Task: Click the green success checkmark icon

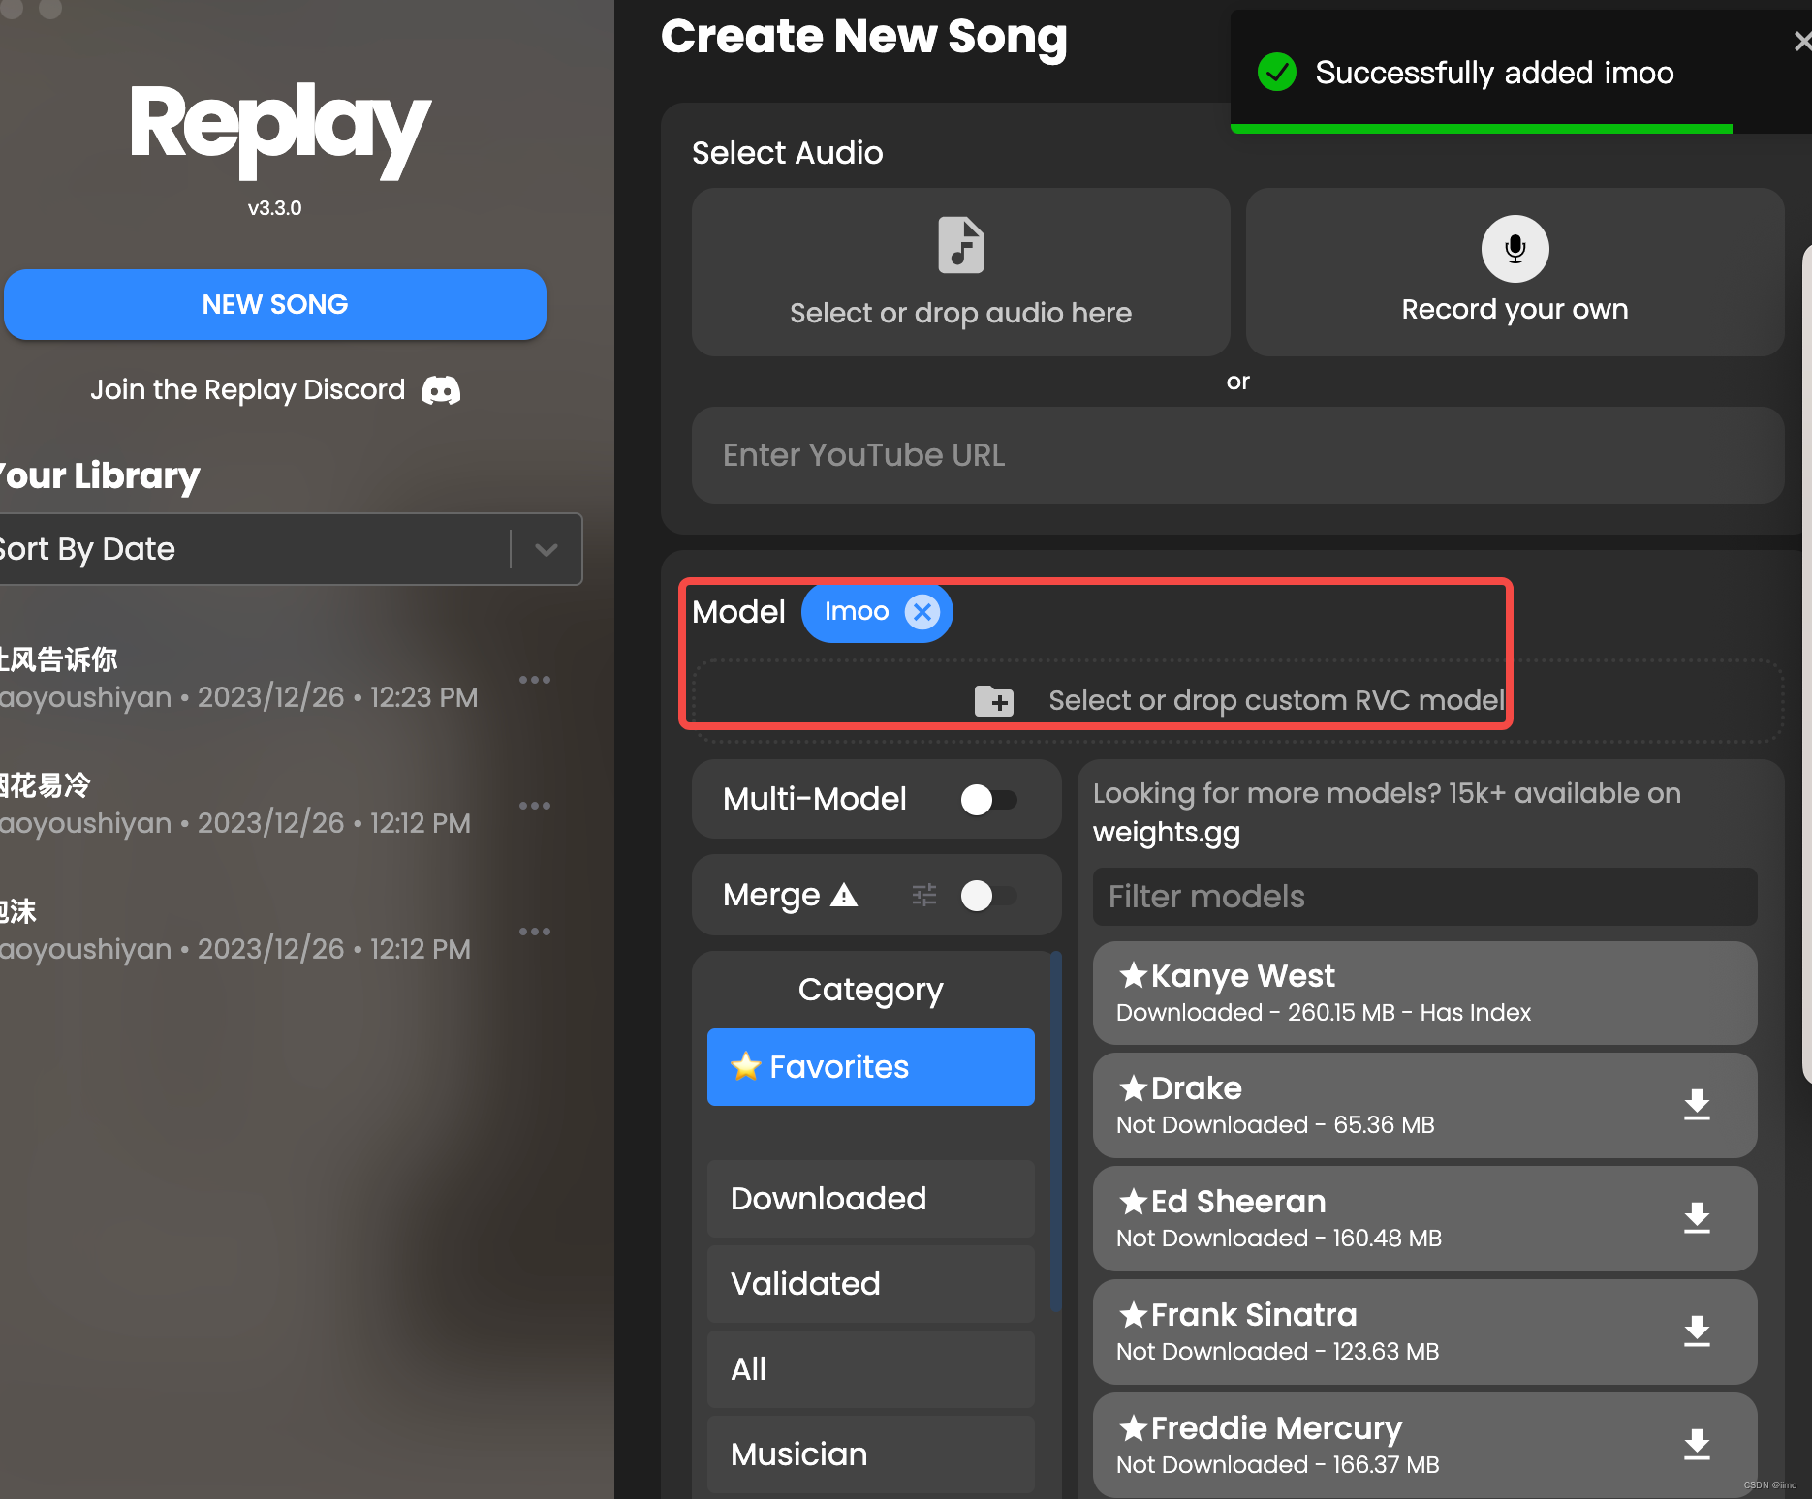Action: pos(1276,72)
